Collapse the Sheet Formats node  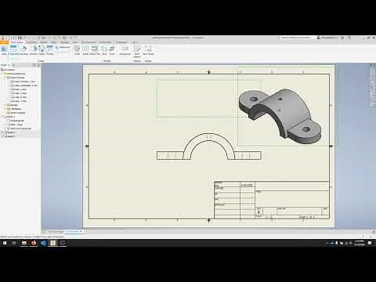point(5,78)
